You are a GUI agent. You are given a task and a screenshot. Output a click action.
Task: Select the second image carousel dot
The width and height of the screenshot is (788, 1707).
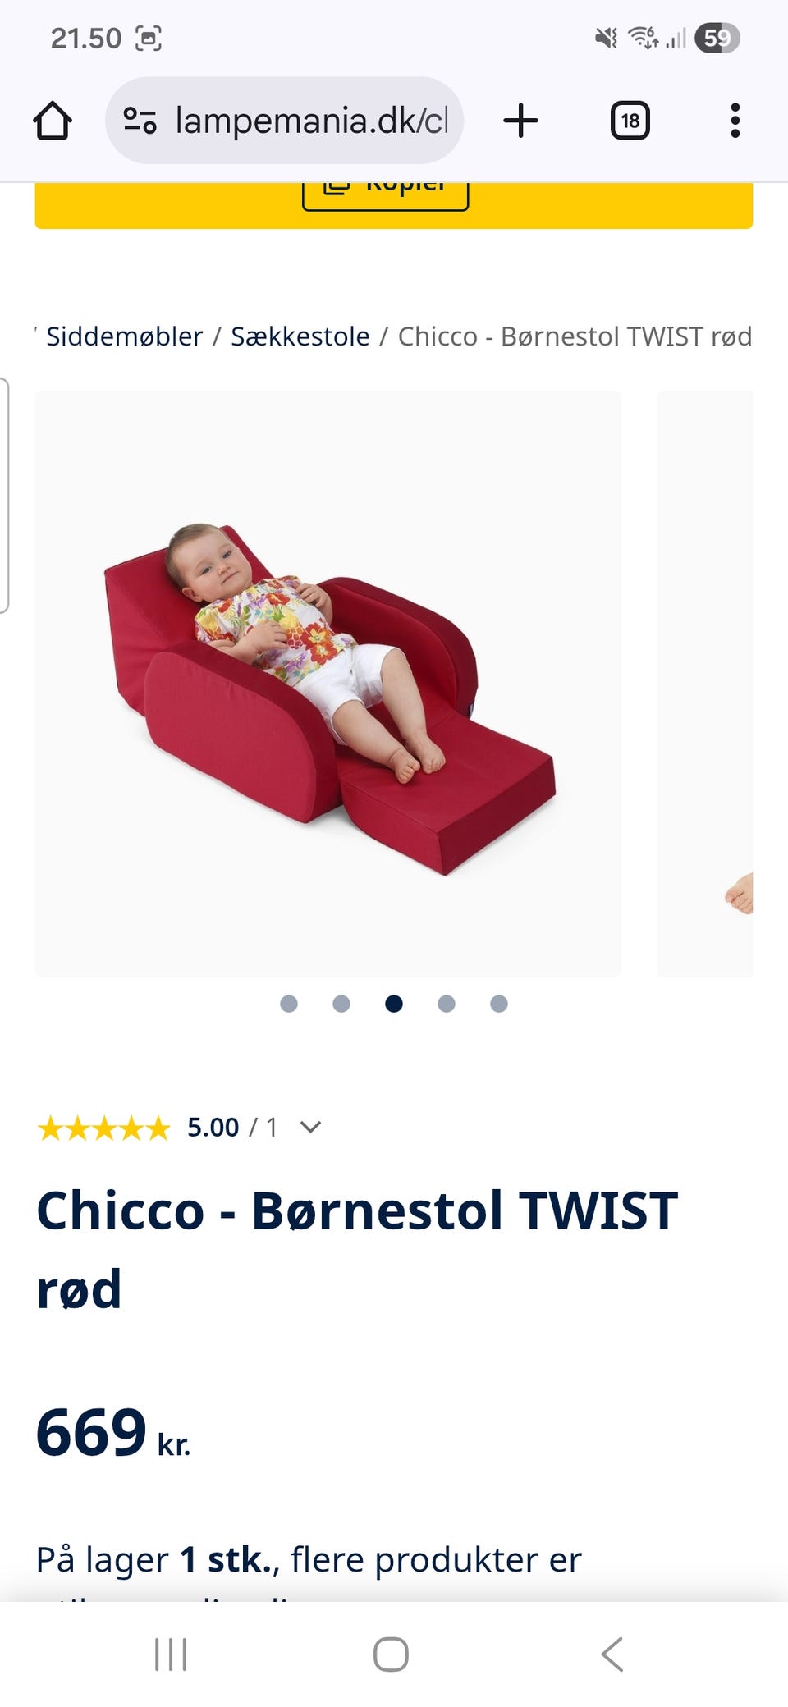click(x=341, y=1003)
